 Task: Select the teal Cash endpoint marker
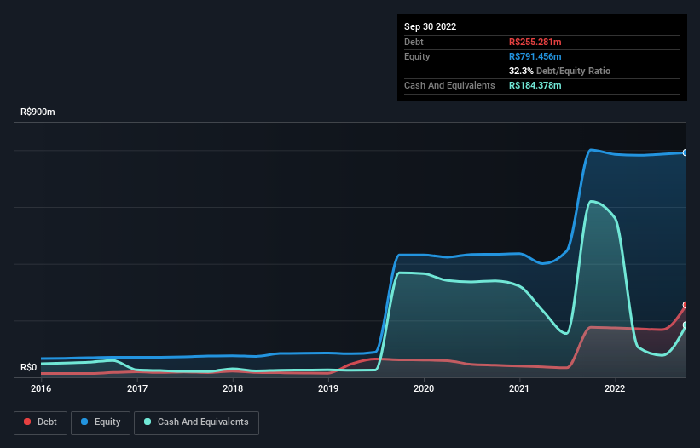tap(686, 325)
